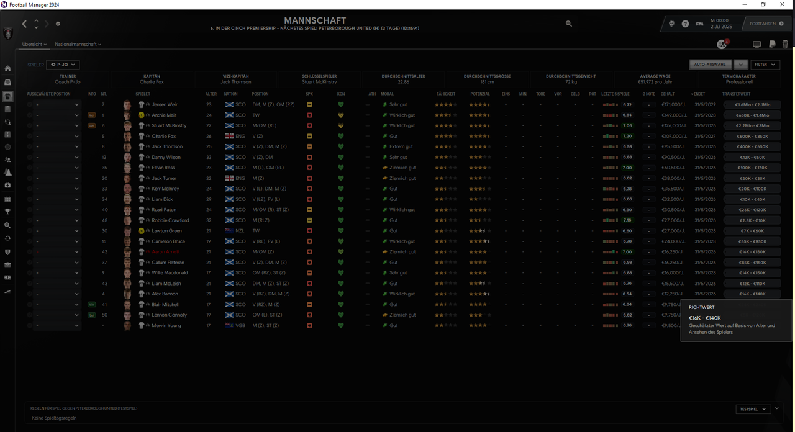This screenshot has width=795, height=432.
Task: Click the monitor display icon
Action: click(756, 44)
